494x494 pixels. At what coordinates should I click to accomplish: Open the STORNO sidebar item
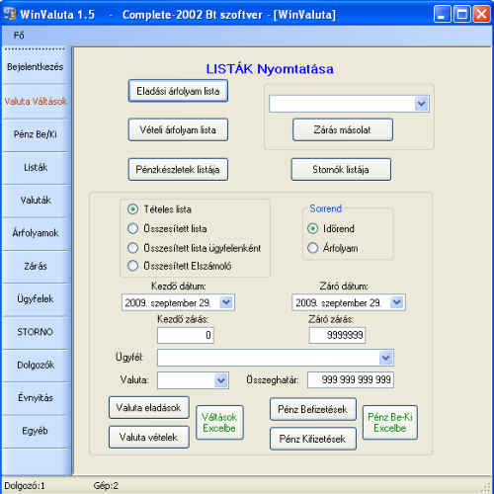point(36,332)
